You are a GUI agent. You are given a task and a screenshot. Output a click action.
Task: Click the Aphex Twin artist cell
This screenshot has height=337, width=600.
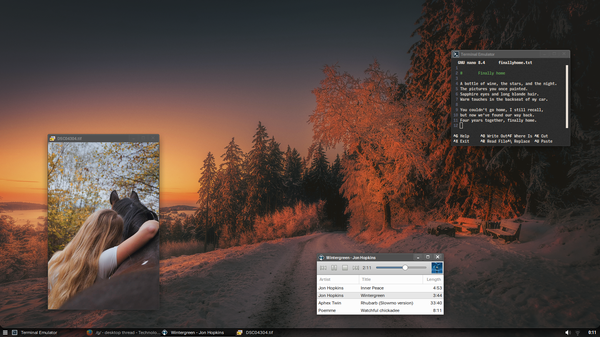330,303
